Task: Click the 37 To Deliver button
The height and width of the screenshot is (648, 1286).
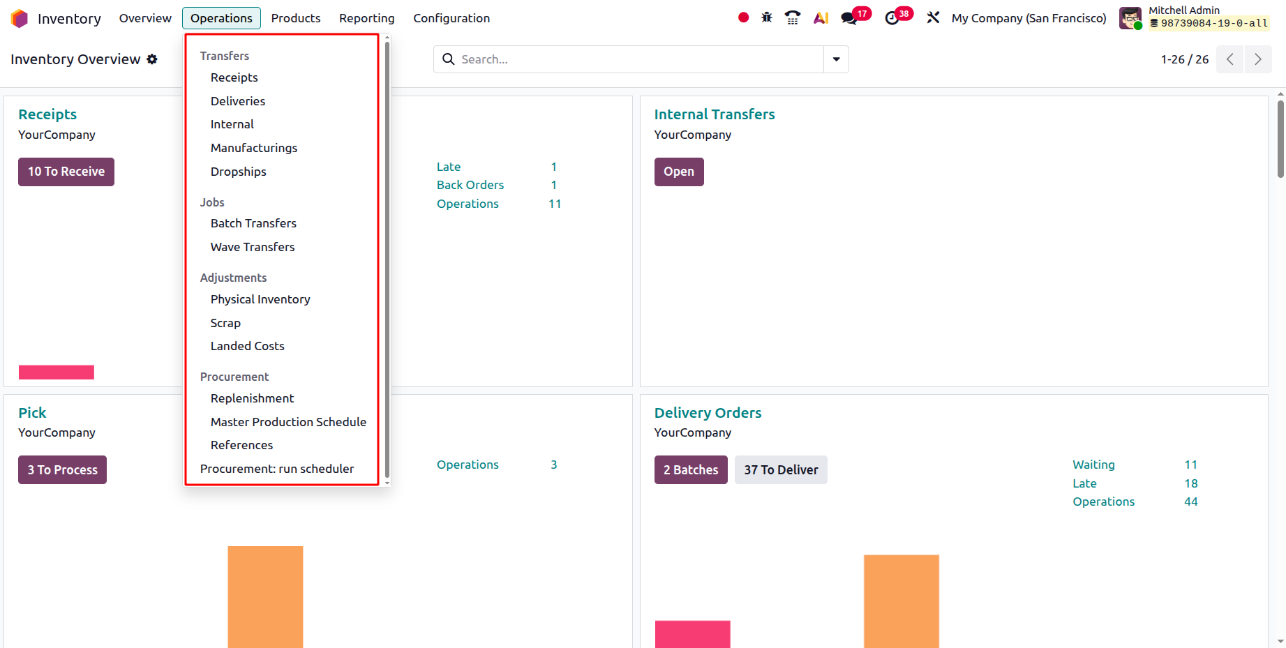Action: point(781,469)
